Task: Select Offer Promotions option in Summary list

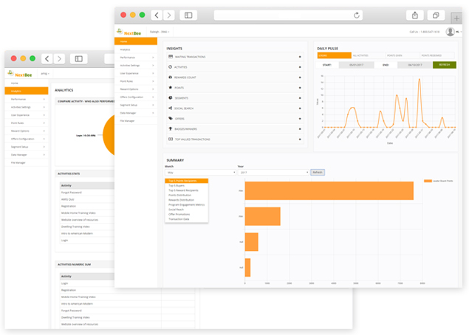Action: point(179,214)
